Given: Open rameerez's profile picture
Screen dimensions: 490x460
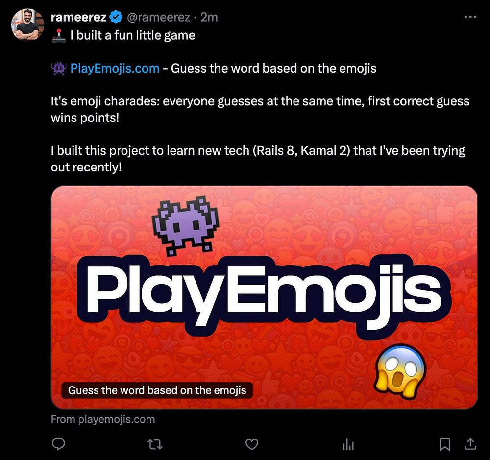Looking at the screenshot, I should (27, 24).
